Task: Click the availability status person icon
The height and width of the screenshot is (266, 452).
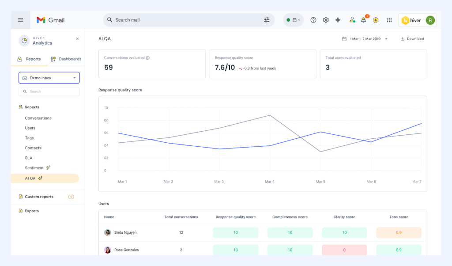Action: point(352,20)
